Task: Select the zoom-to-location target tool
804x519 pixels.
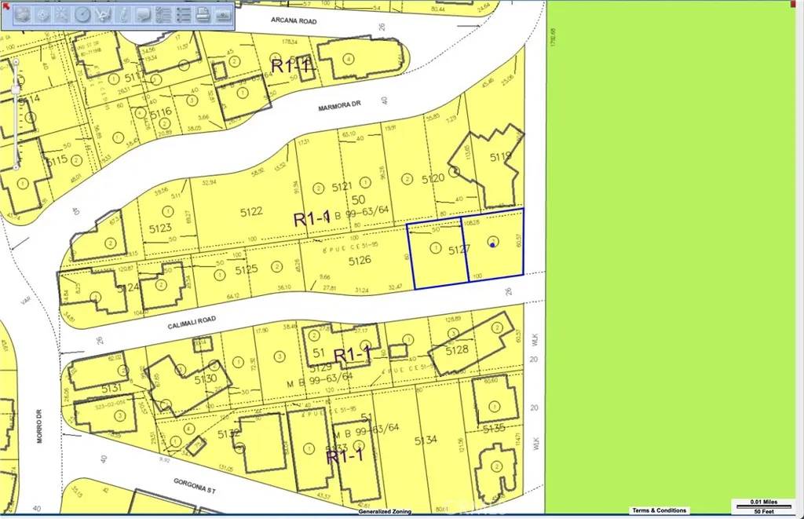Action: [x=43, y=16]
